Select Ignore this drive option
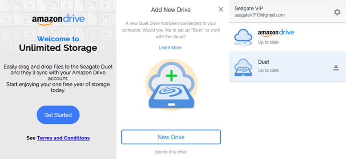Viewport: 346px width, 159px height. (171, 152)
